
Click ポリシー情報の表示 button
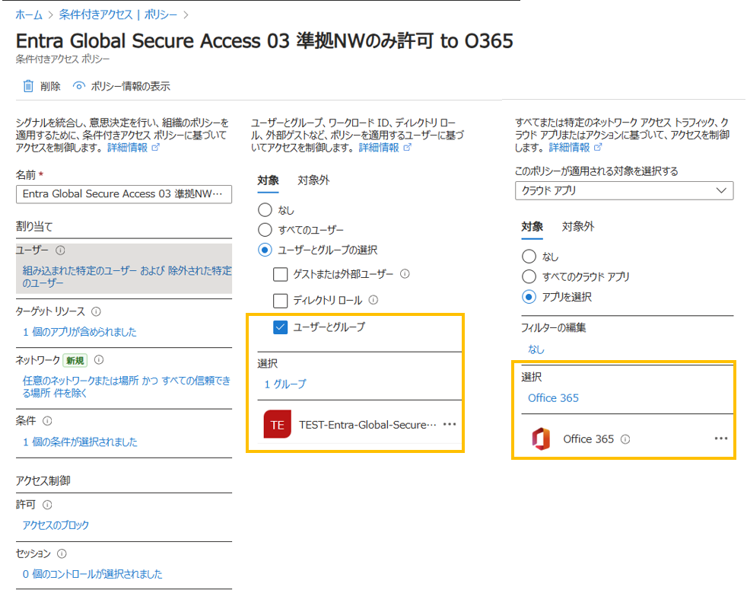(x=122, y=86)
